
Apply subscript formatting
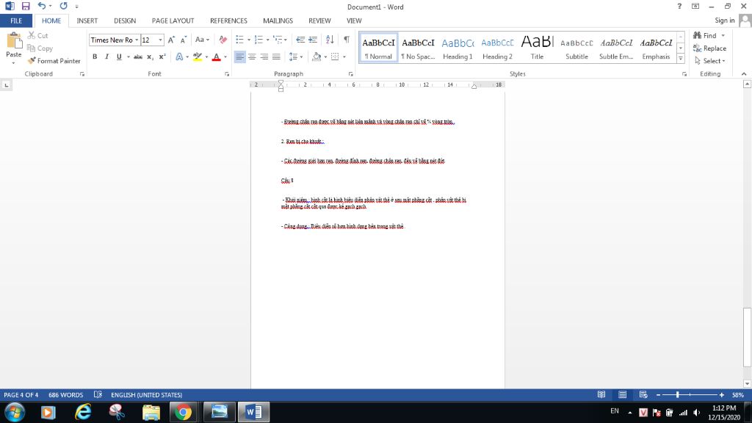(x=150, y=57)
